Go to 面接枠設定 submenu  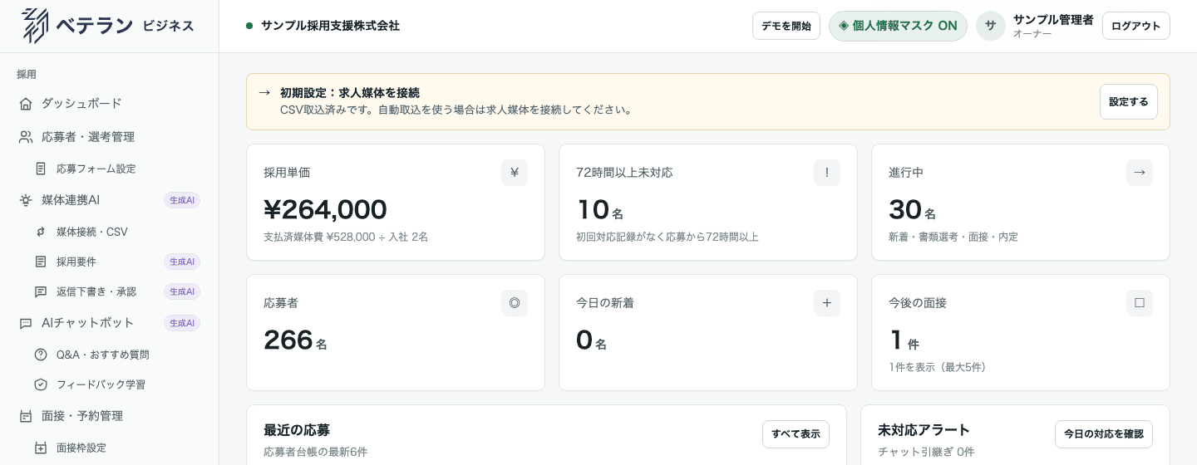coord(117,448)
